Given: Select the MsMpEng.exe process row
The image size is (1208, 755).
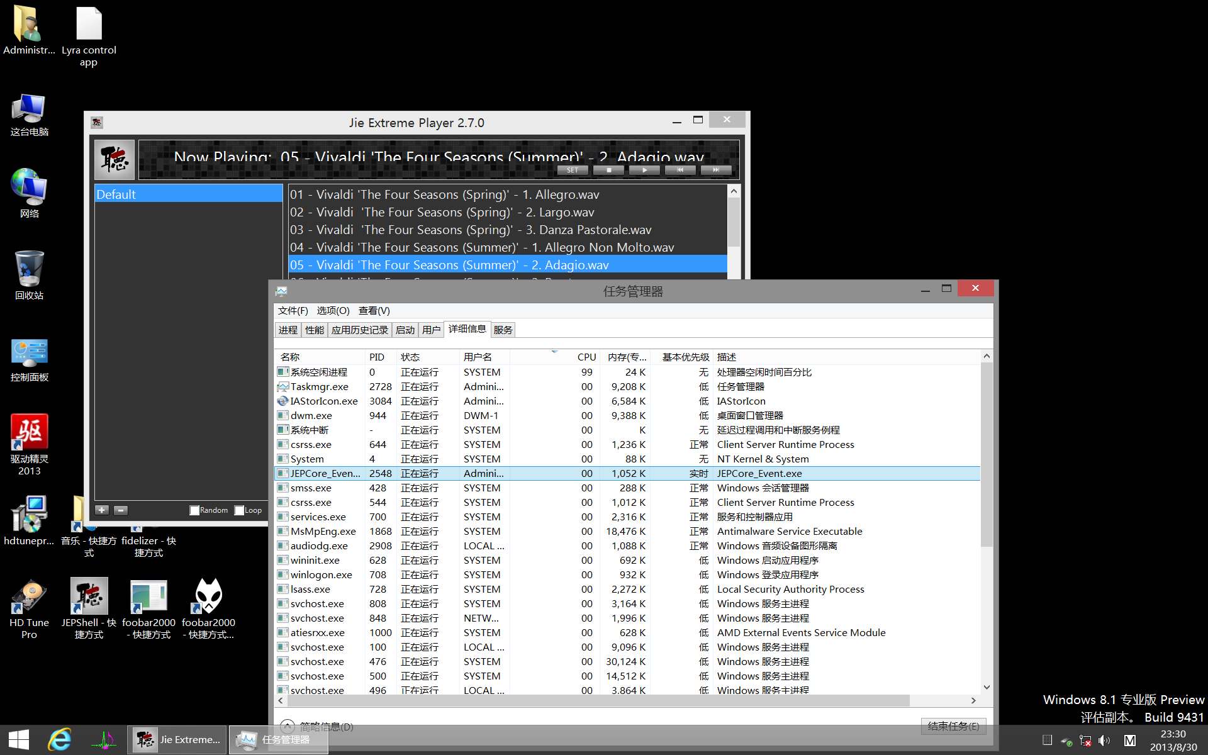Looking at the screenshot, I should (x=627, y=531).
